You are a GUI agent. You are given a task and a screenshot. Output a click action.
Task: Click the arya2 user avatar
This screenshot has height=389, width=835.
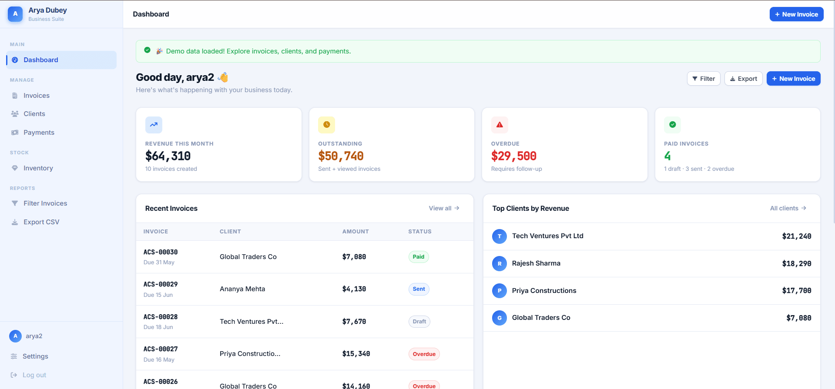point(15,336)
